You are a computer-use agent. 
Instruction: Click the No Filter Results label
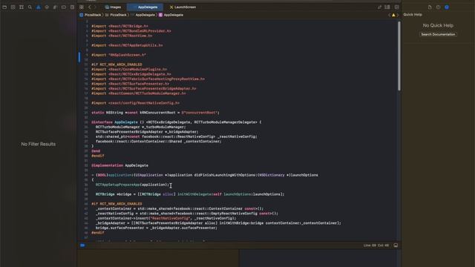click(38, 144)
